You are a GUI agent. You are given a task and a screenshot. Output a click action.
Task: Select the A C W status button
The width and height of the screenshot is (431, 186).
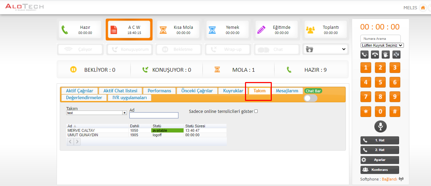pyautogui.click(x=129, y=30)
